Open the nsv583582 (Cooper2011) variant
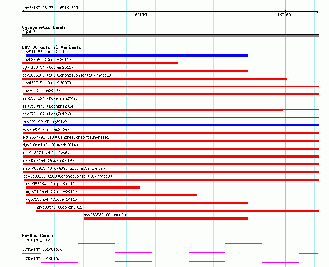The height and width of the screenshot is (267, 329). pos(166,219)
